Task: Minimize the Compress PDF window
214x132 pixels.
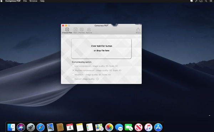Action: pos(66,26)
